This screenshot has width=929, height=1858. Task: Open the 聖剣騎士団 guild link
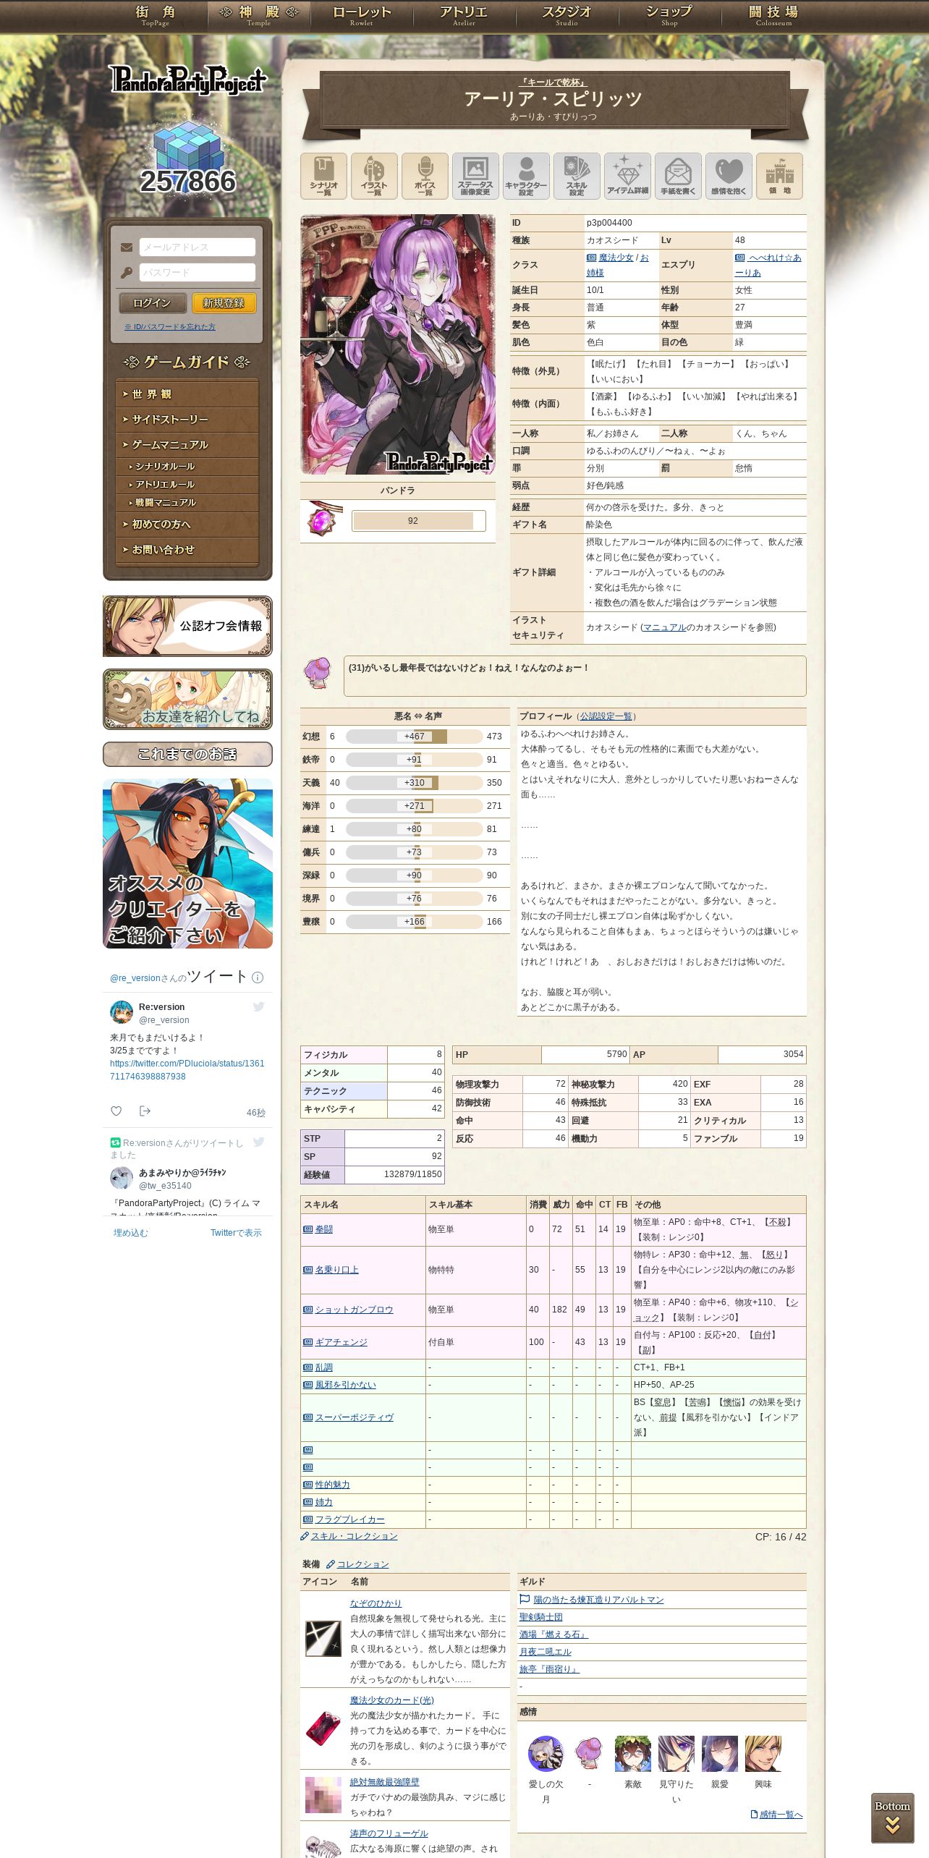pyautogui.click(x=540, y=1617)
